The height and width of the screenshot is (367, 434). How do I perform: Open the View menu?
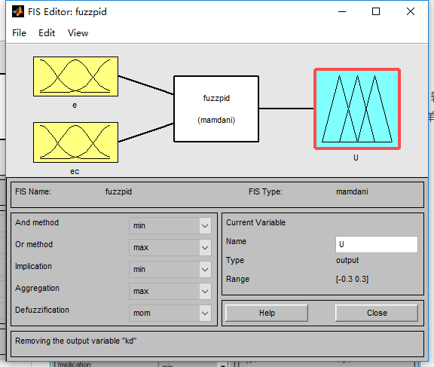[x=78, y=33]
